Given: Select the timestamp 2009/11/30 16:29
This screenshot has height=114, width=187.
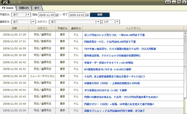Looking at the screenshot, I should (x=14, y=76).
